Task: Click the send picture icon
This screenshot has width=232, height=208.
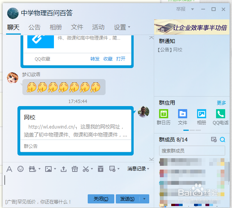Action: pyautogui.click(x=48, y=169)
